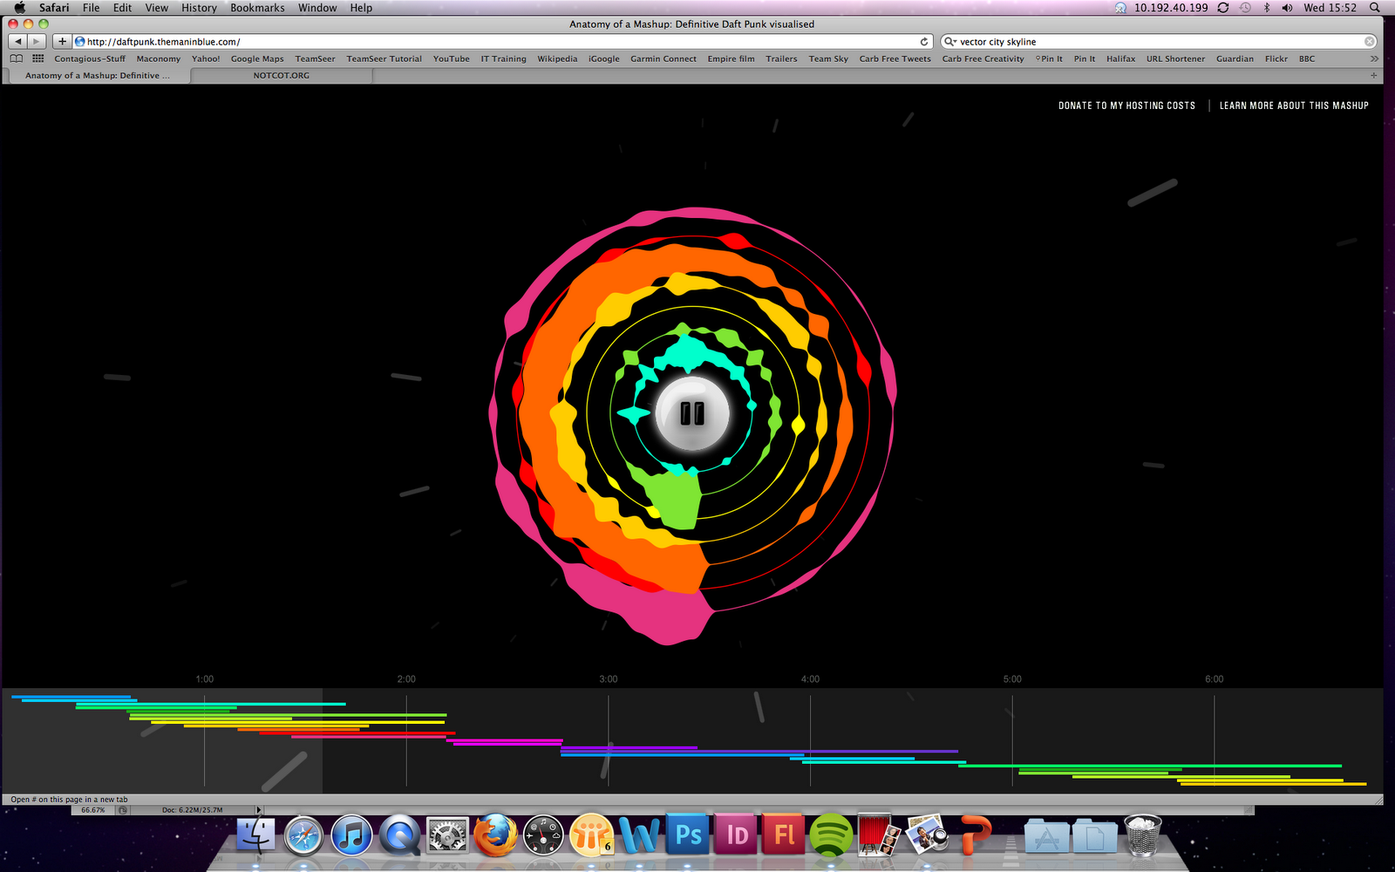This screenshot has height=872, width=1395.
Task: Open iTunes from the Dock
Action: point(351,835)
